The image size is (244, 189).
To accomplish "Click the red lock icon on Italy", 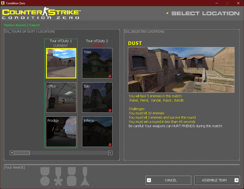I will (110, 110).
